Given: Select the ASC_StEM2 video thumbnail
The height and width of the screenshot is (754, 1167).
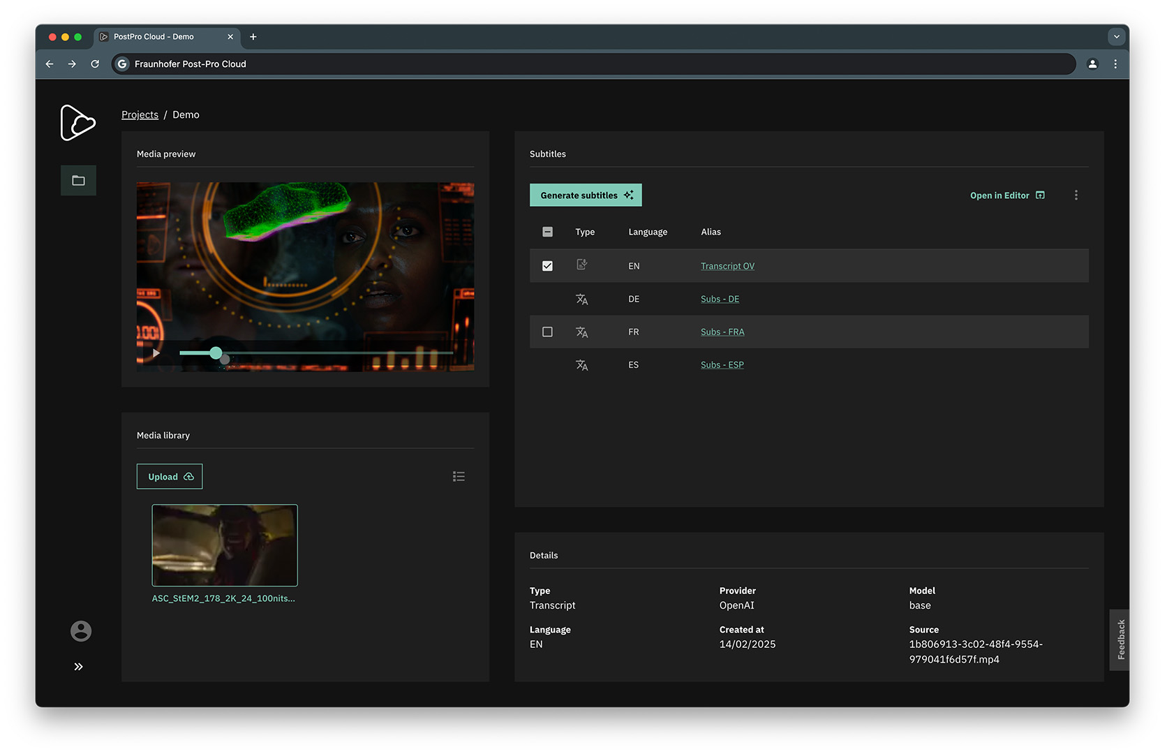Looking at the screenshot, I should pos(225,545).
